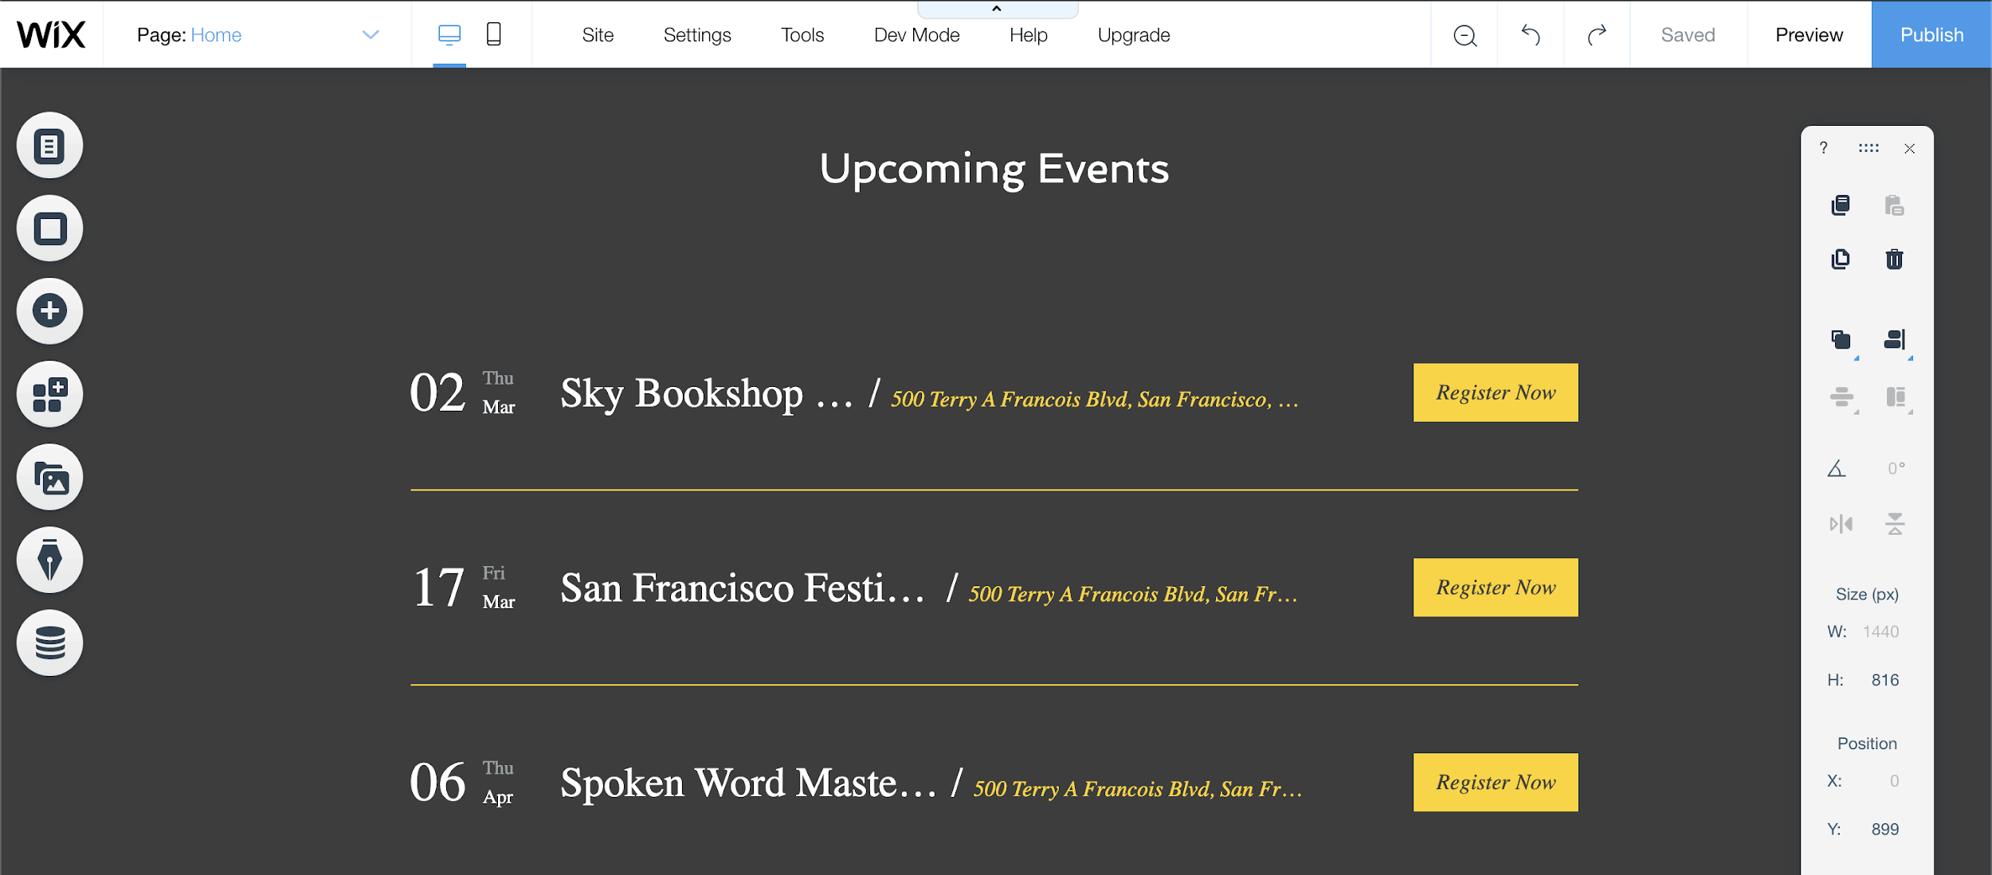Click the height value 816

(x=1884, y=680)
